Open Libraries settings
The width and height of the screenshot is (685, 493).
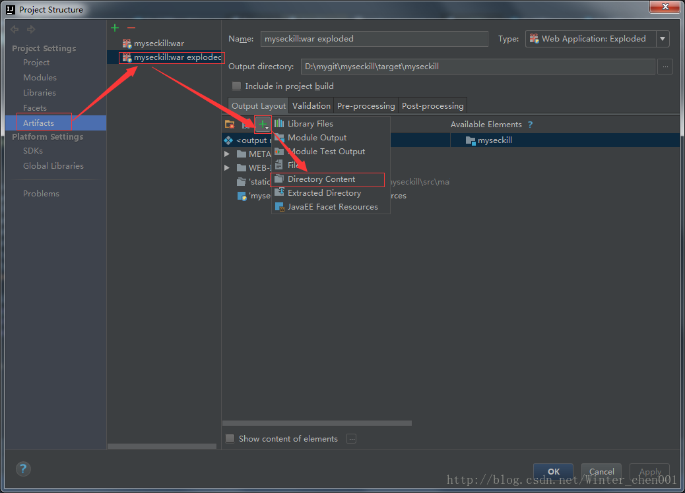point(40,92)
